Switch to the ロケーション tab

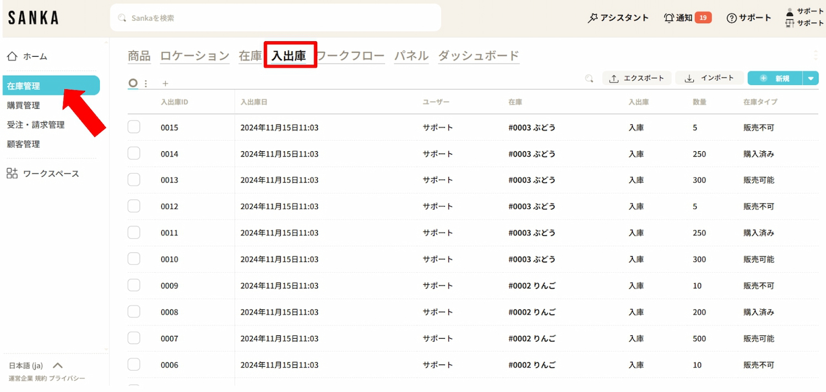195,56
